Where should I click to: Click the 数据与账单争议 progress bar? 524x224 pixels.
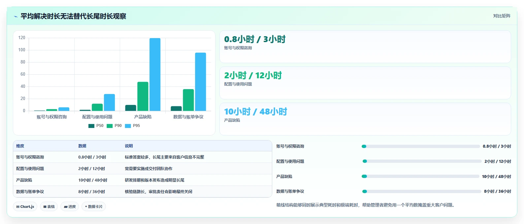tap(421, 191)
